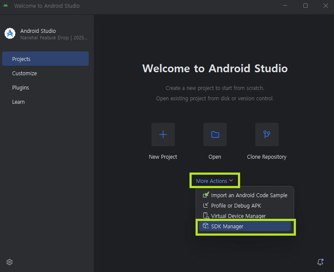Viewport: 334px width, 272px height.
Task: Click the New Project plus icon
Action: click(x=163, y=134)
